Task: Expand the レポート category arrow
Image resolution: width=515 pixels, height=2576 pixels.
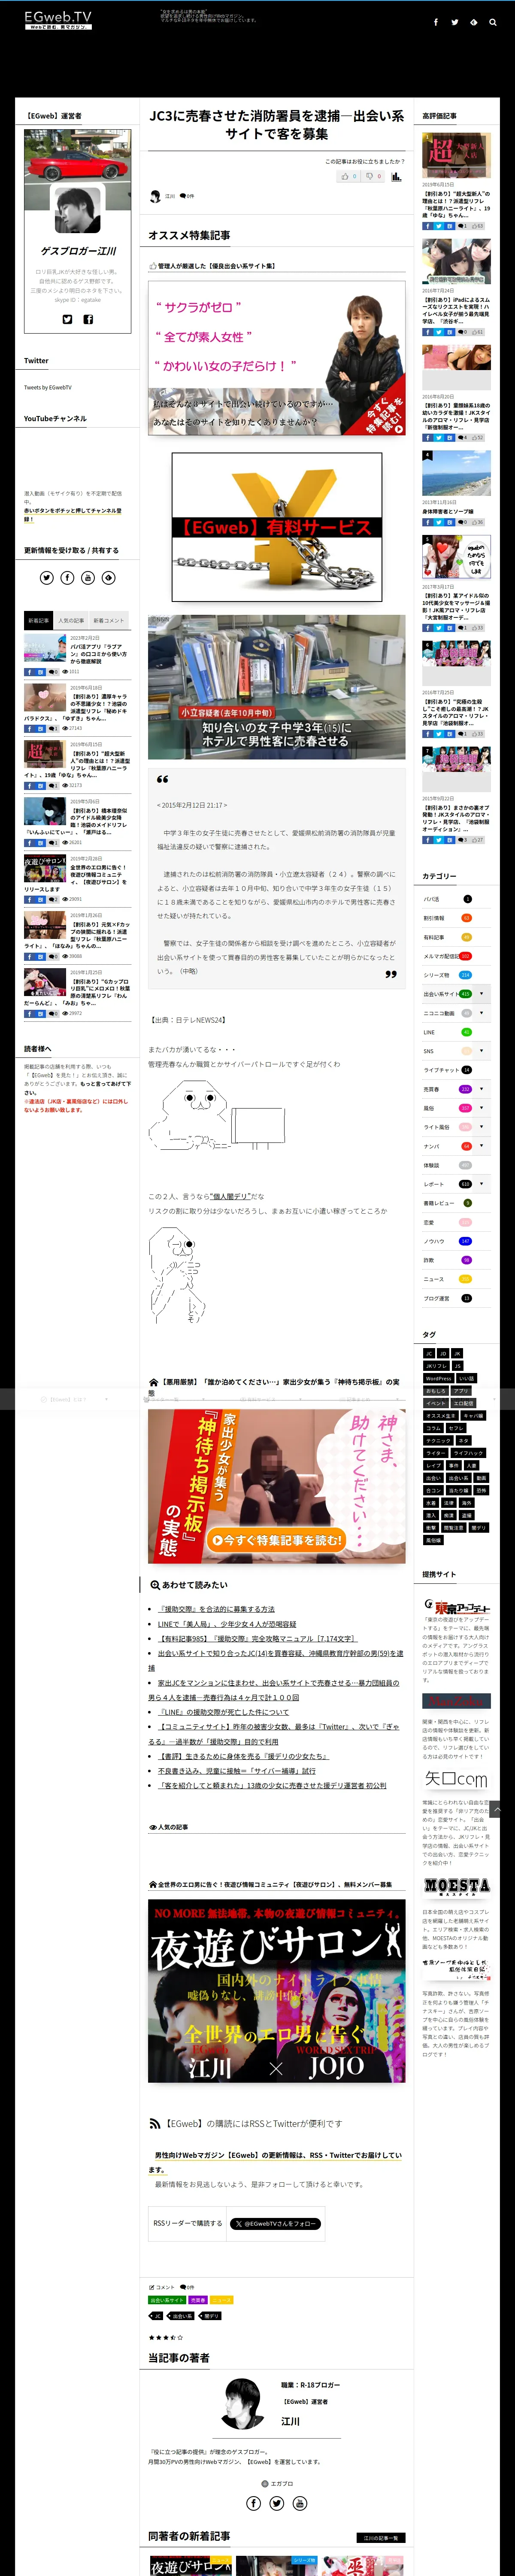Action: (482, 1184)
